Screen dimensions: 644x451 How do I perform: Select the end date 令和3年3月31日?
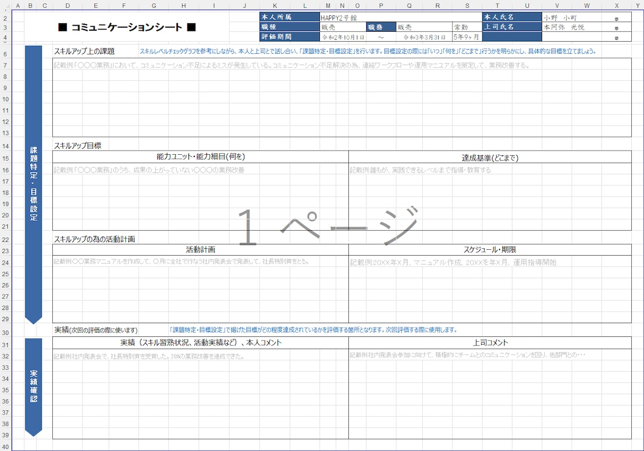coord(424,37)
